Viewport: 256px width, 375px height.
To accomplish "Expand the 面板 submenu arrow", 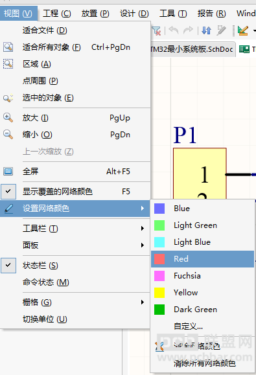I will click(x=143, y=245).
